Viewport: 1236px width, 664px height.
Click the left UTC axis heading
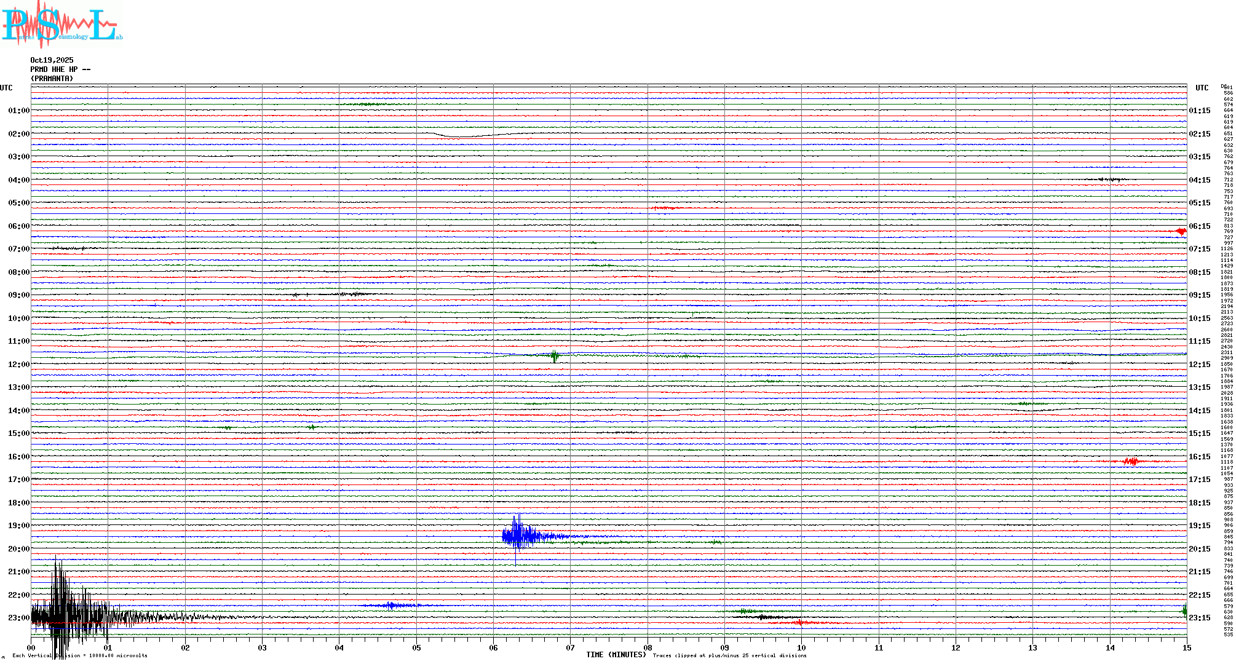(x=6, y=88)
